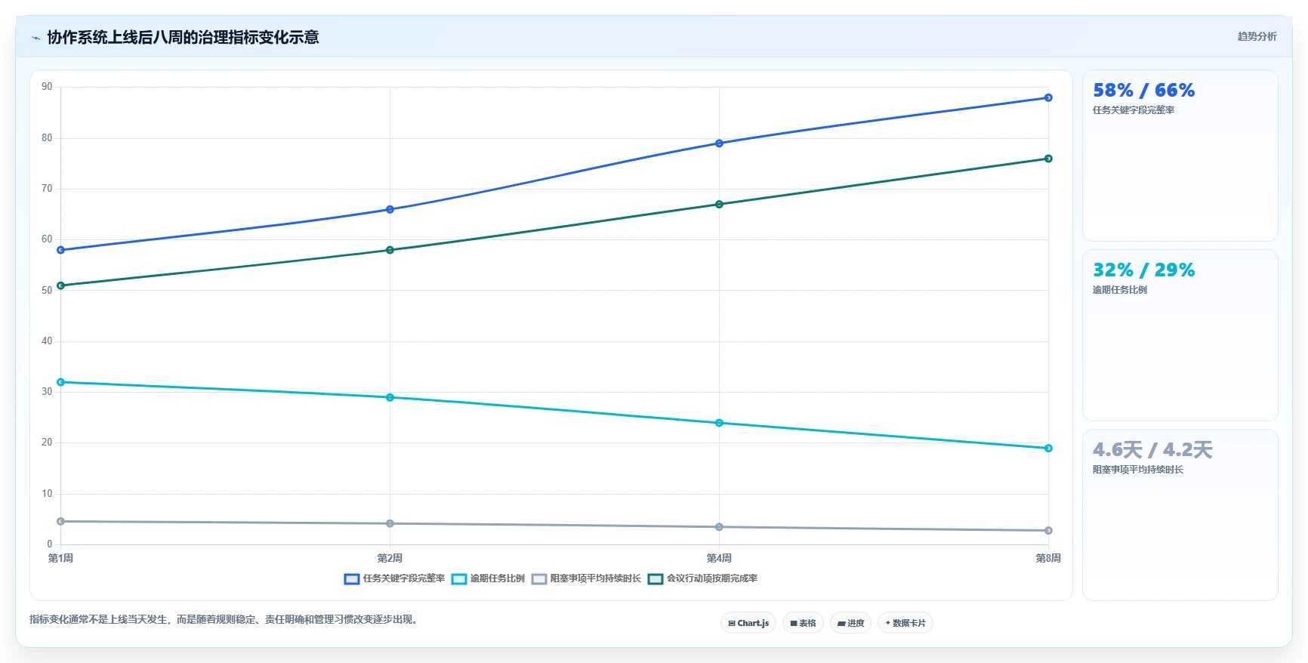Screen dimensions: 1308x663
Task: Select the 阻塞事项平均持续时长 point at 第8周
Action: [x=1048, y=530]
